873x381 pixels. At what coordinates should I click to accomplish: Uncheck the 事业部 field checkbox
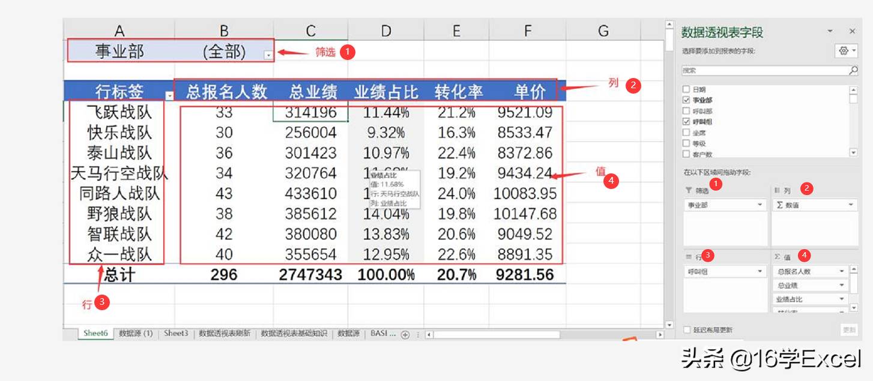click(686, 100)
